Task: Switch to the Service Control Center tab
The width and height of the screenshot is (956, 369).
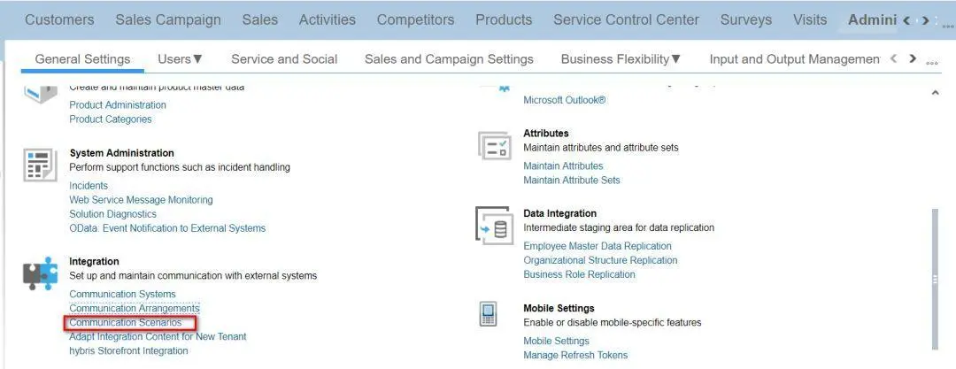Action: tap(626, 19)
